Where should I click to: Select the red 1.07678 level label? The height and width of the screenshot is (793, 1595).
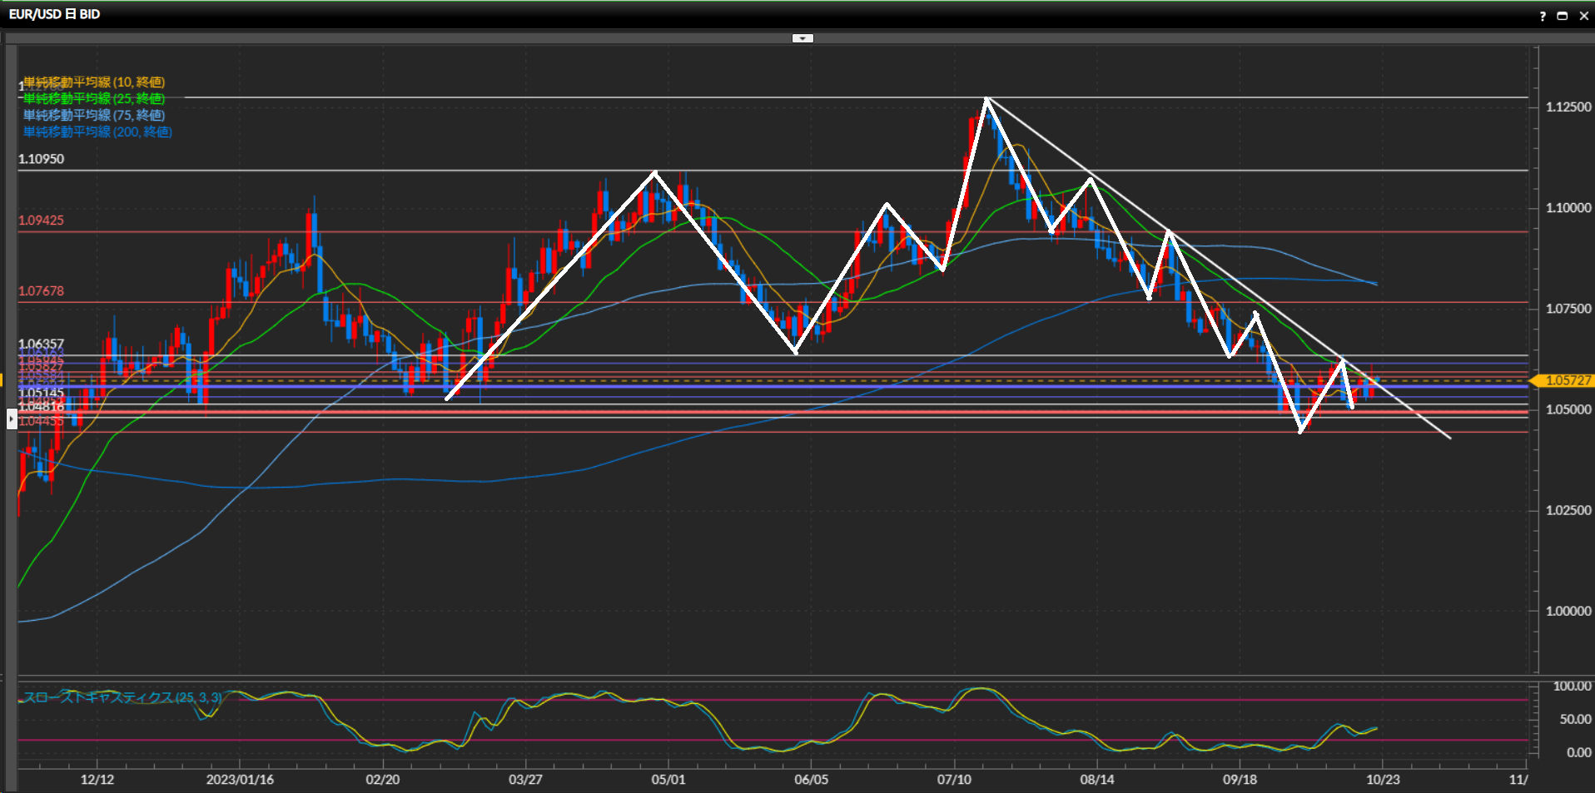(41, 291)
